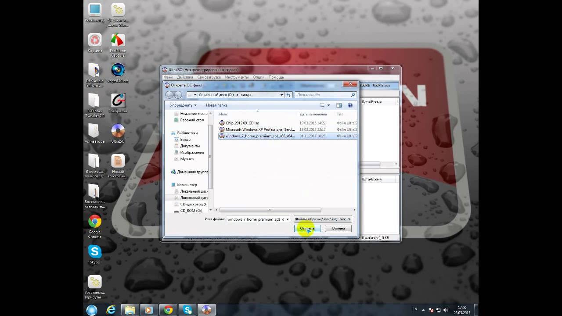
Task: Launch UltraISO desktop shortcut
Action: point(118,133)
